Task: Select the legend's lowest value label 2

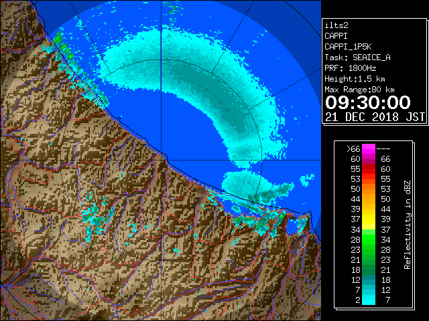Action: [x=357, y=300]
